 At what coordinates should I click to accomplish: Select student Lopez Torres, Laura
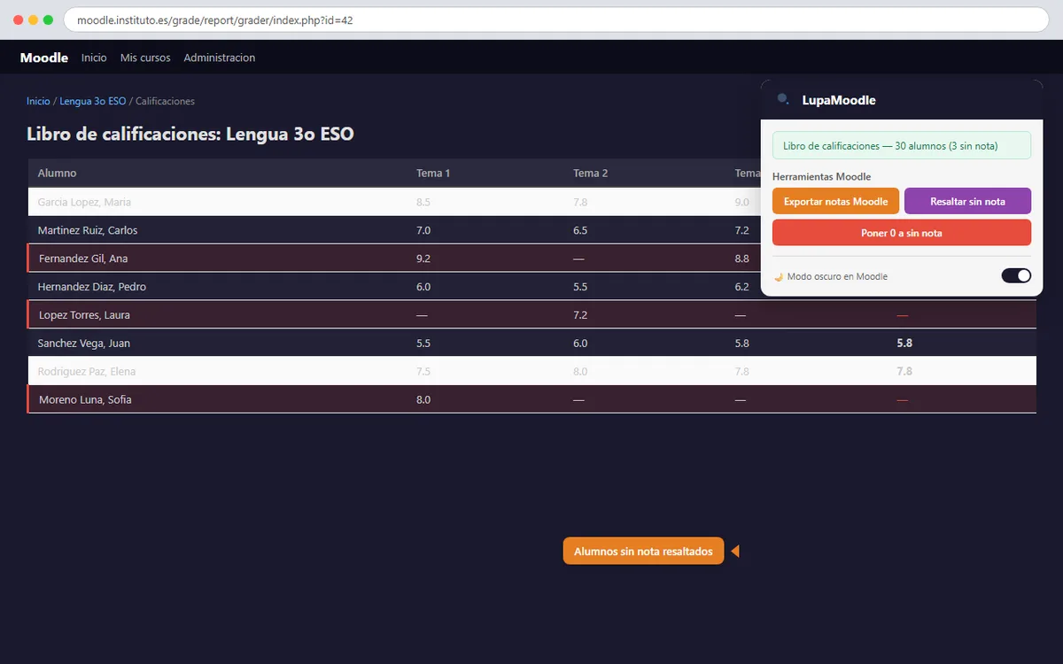84,315
